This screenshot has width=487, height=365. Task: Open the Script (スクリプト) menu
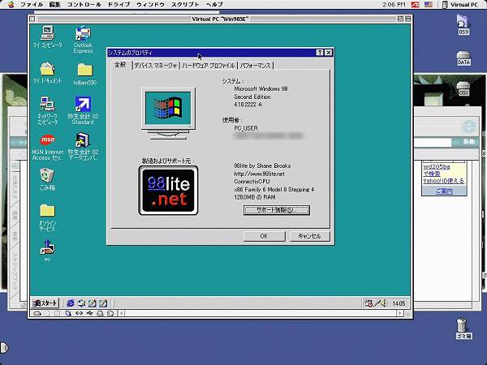[185, 4]
